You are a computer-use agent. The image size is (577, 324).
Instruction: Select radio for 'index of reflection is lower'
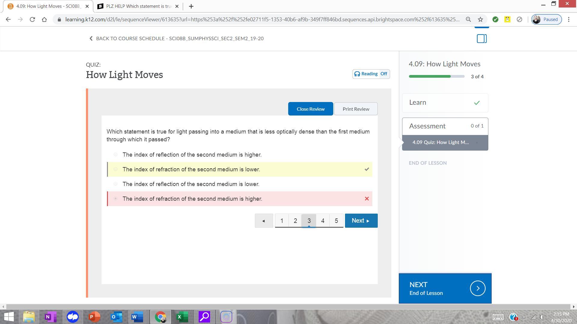[115, 184]
